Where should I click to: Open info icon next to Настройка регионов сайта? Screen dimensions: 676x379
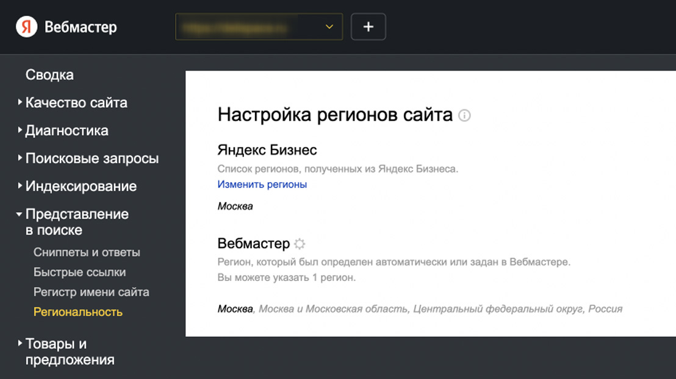pos(464,115)
